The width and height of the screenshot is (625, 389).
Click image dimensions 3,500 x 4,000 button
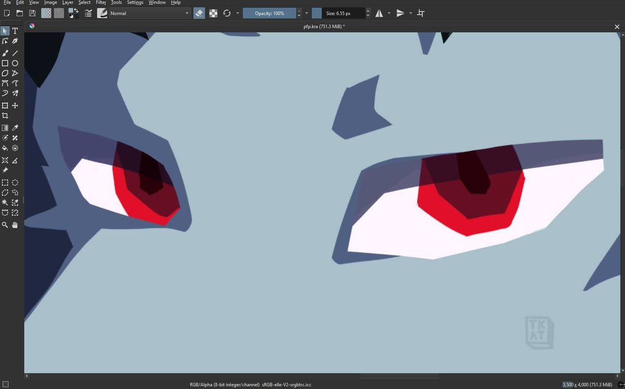coord(587,384)
